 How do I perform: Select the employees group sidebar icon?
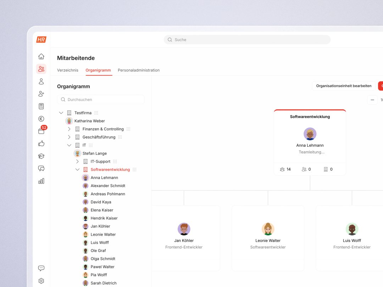click(x=41, y=69)
